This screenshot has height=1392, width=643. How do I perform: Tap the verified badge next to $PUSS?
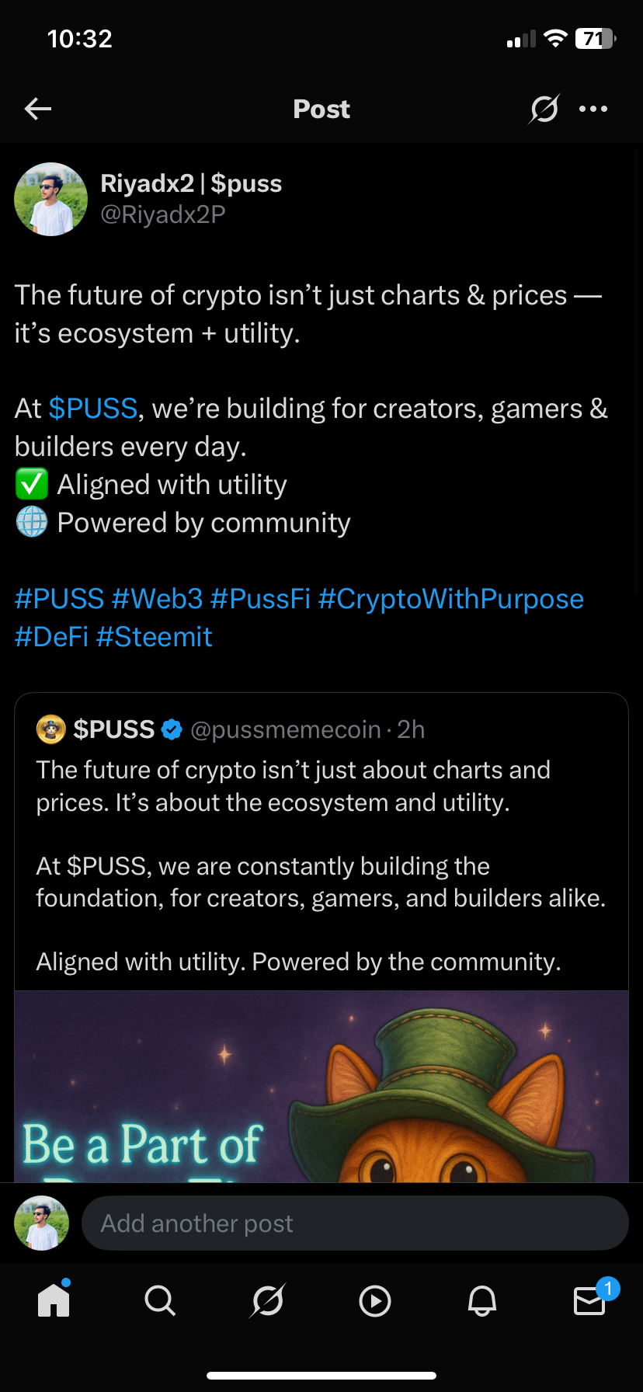point(172,729)
